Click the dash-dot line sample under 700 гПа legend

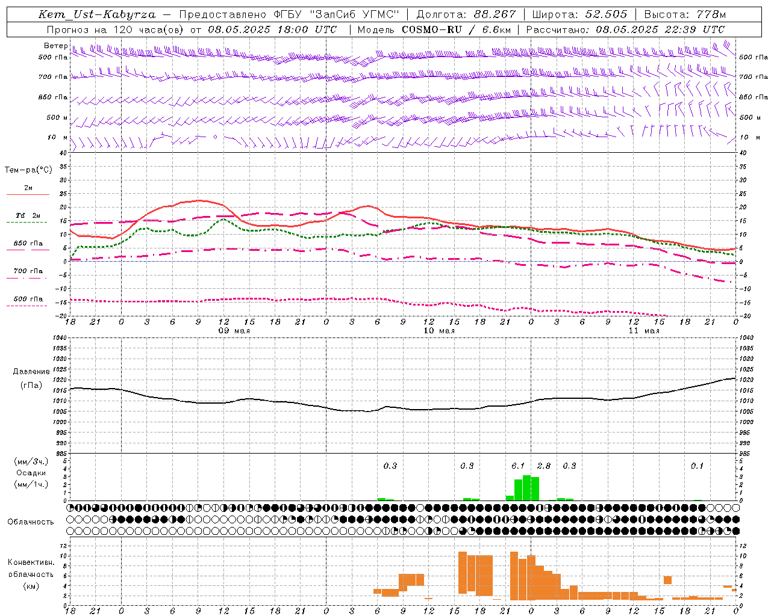(27, 278)
